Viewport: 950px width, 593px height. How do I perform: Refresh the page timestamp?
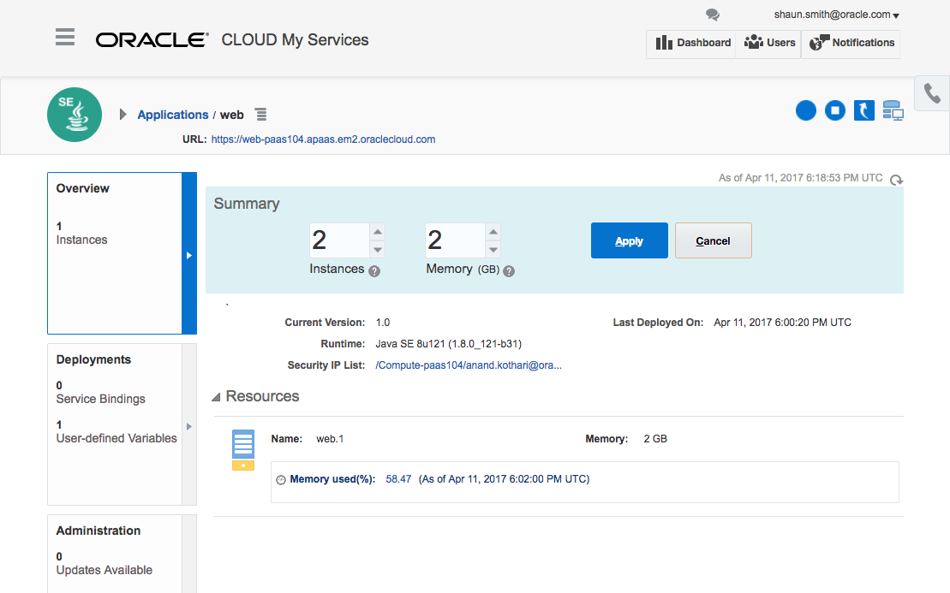(x=896, y=180)
